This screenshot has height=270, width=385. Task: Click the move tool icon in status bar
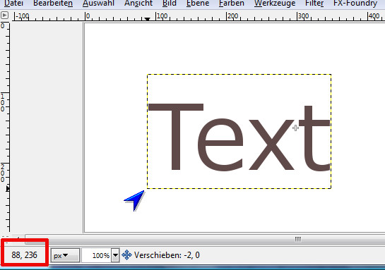pyautogui.click(x=126, y=255)
